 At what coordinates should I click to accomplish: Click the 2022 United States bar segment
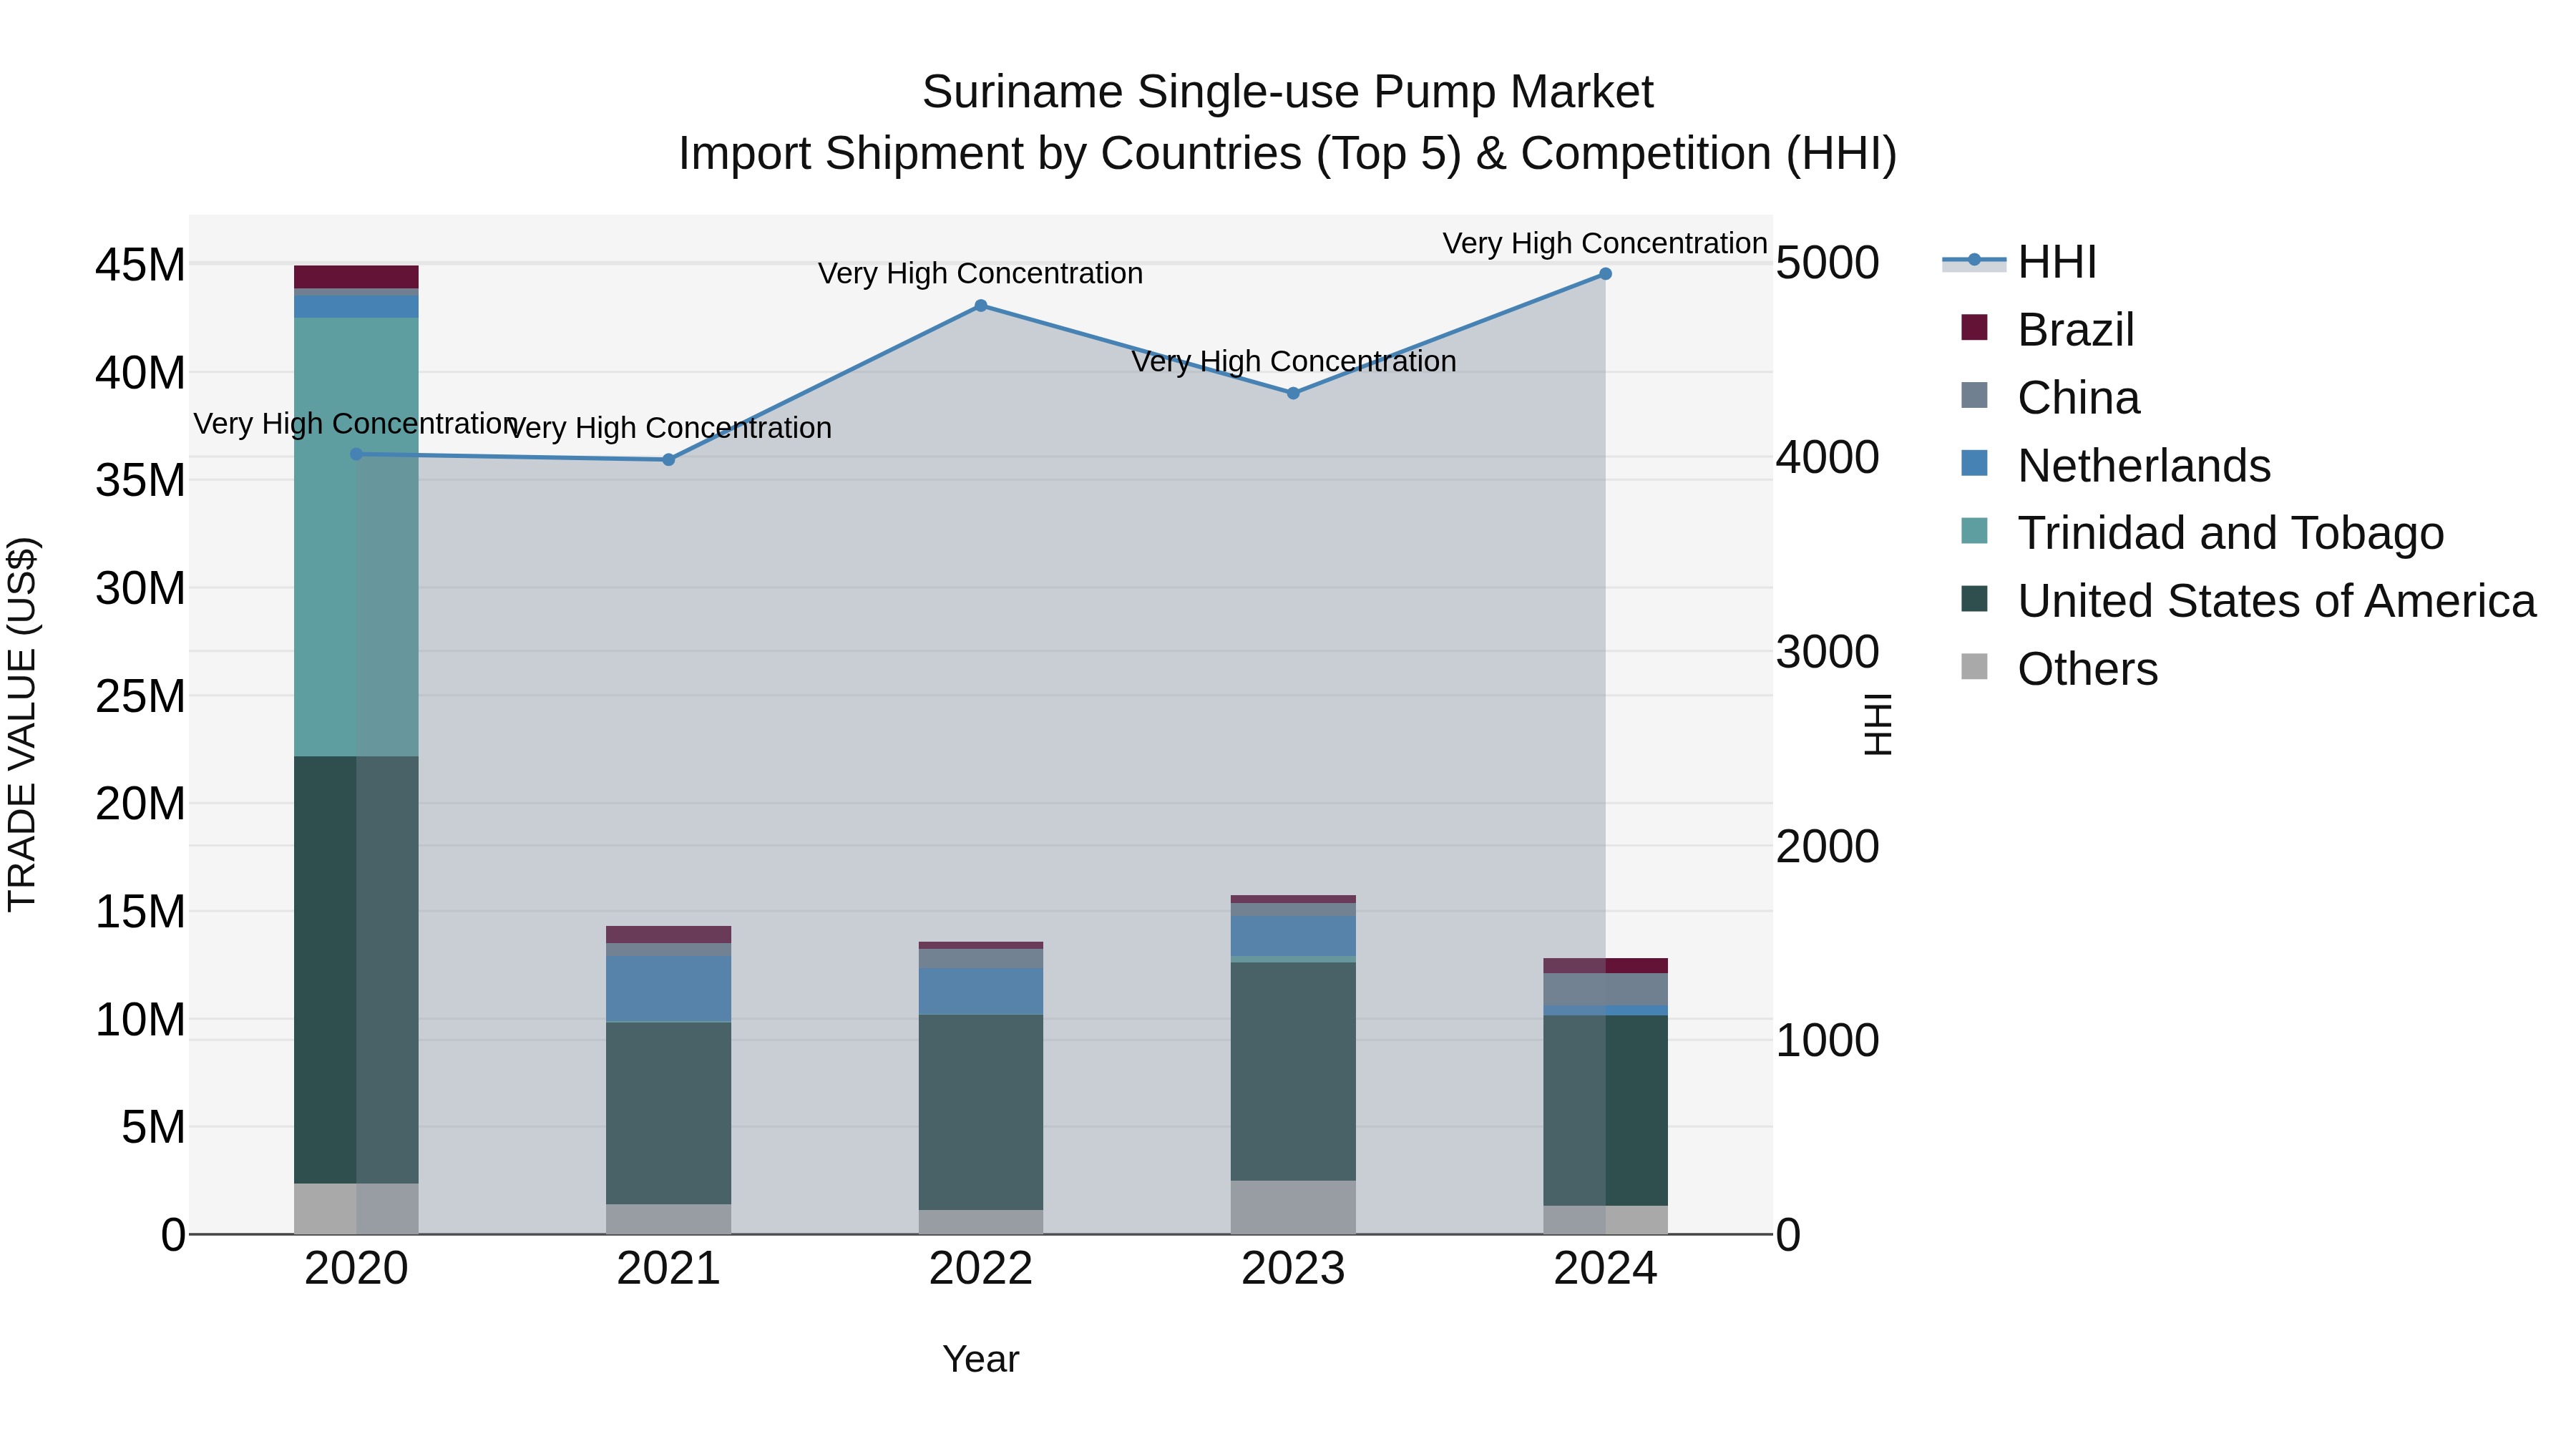coord(981,1113)
